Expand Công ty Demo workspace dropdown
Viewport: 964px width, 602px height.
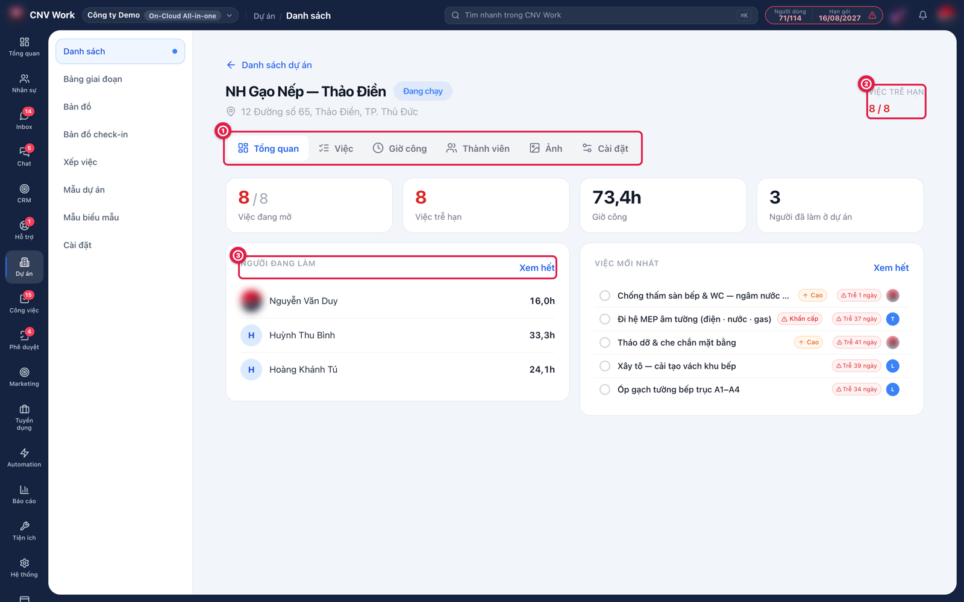point(160,15)
